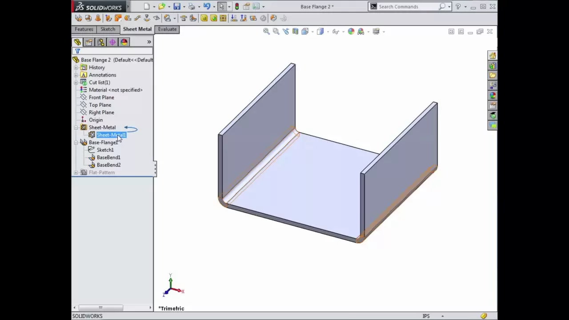This screenshot has height=320, width=569.
Task: Select Top Plane in the tree
Action: tap(100, 105)
